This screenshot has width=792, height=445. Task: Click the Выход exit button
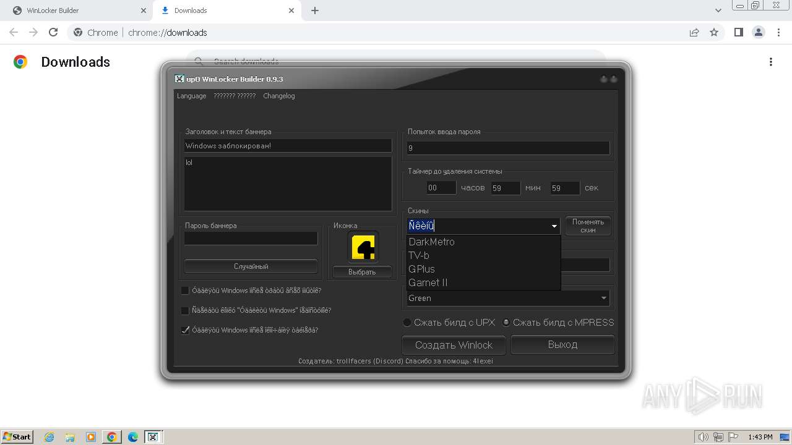562,345
